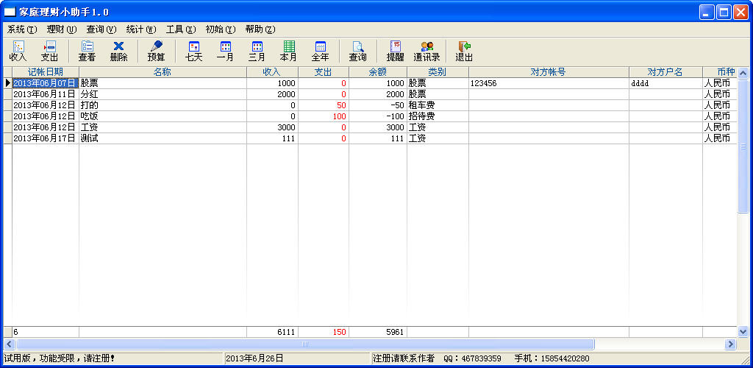Click the 币种 column header
The width and height of the screenshot is (753, 368).
coord(719,72)
